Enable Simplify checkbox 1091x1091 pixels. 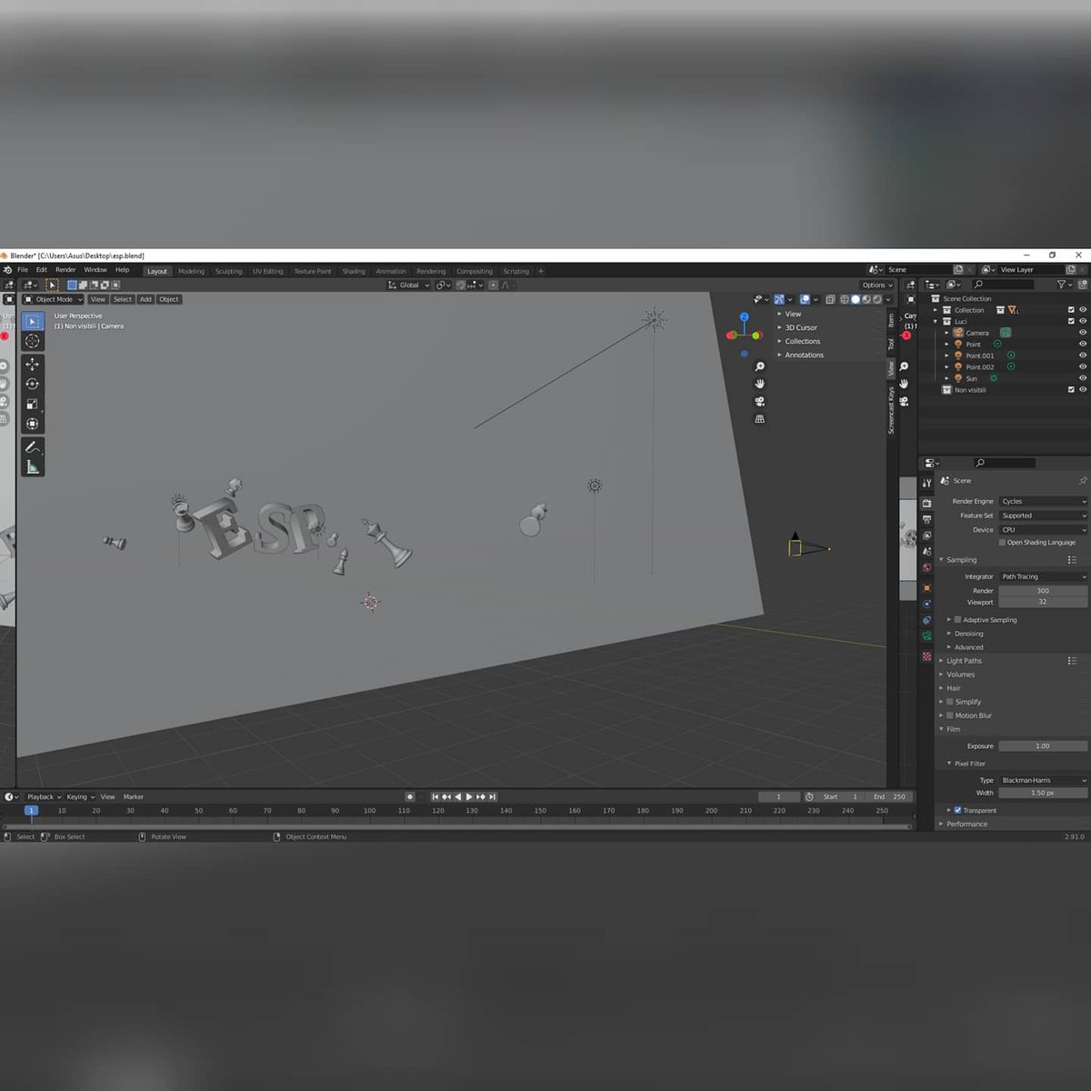point(950,702)
